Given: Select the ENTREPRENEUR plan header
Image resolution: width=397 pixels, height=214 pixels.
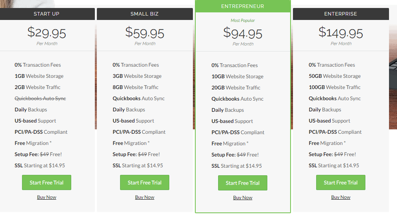Looking at the screenshot, I should tap(243, 6).
